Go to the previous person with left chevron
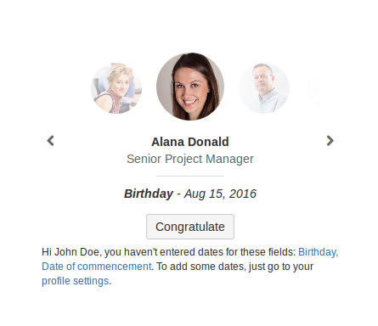This screenshot has height=326, width=378. pyautogui.click(x=50, y=141)
